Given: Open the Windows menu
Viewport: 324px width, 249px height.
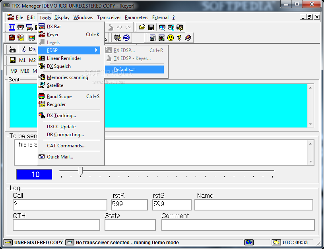Looking at the screenshot, I should click(83, 17).
